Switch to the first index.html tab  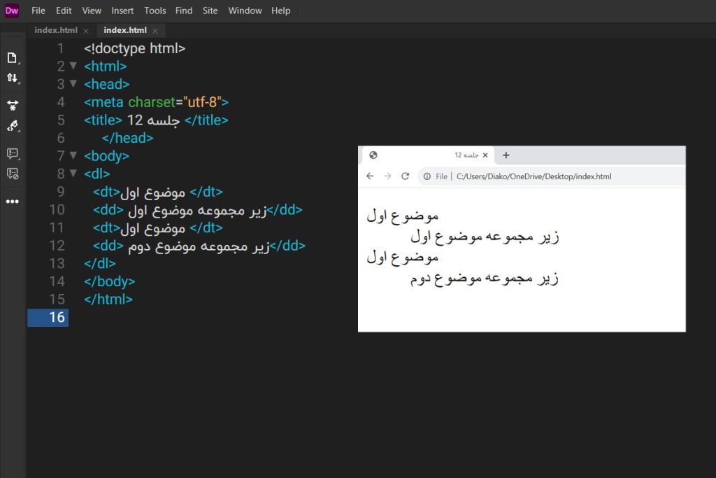[x=56, y=30]
